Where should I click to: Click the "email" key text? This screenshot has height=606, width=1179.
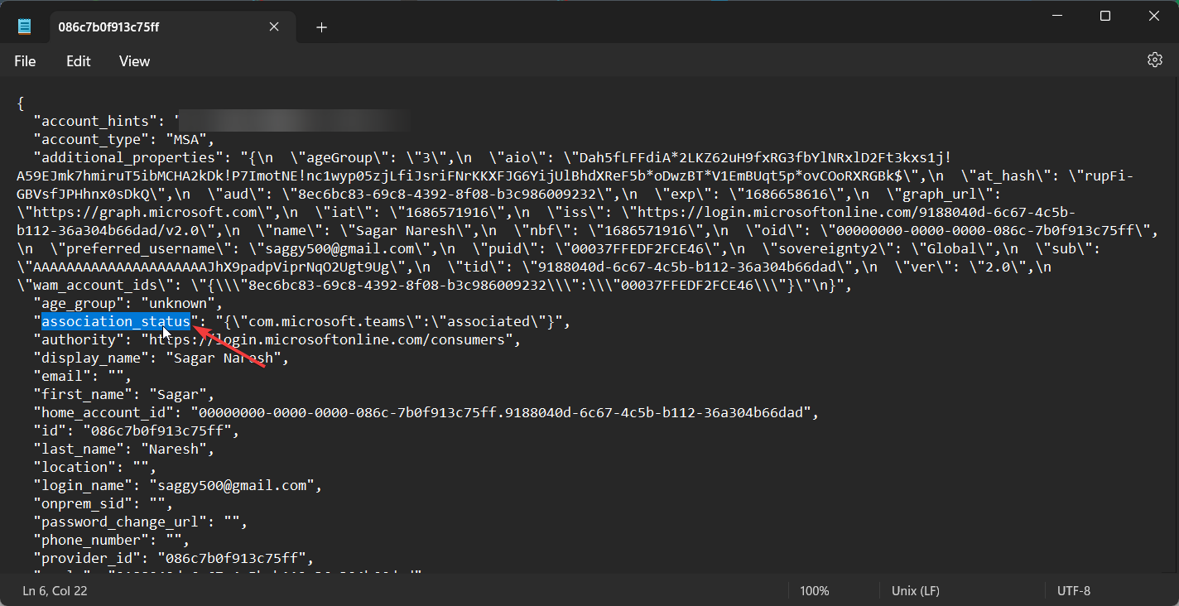(x=62, y=376)
